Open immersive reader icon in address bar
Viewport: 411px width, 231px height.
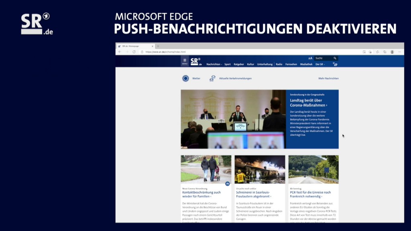[x=364, y=52]
